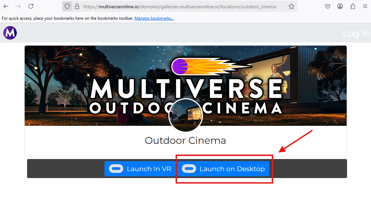Screen dimensions: 371x214
Task: Click the Firefox shield tracking protection icon
Action: click(67, 6)
